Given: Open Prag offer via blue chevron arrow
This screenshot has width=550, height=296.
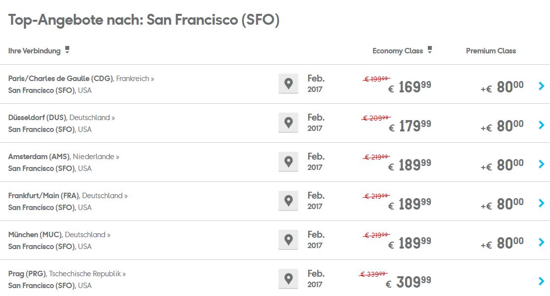Looking at the screenshot, I should click(541, 281).
